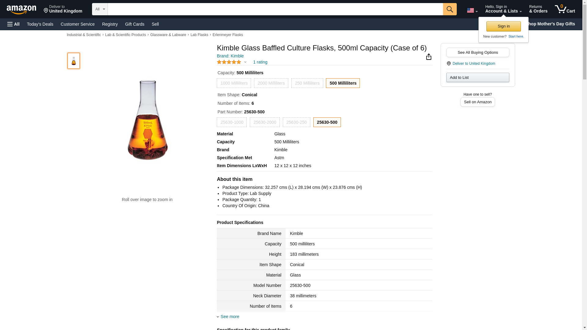Select the flask product thumbnail
Viewport: 587px width, 330px height.
(x=74, y=61)
